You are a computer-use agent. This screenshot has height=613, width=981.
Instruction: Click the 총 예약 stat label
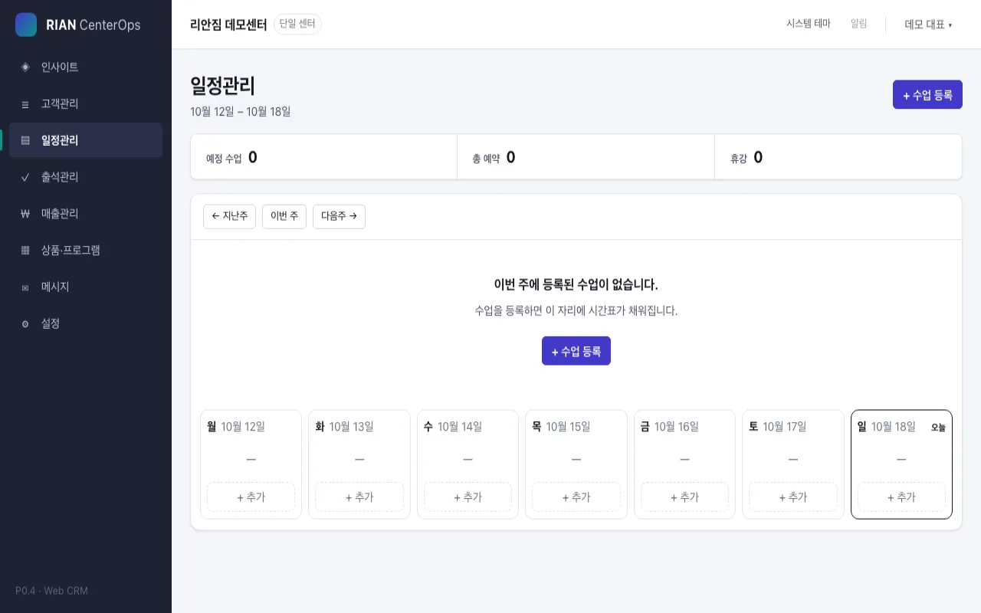[486, 159]
